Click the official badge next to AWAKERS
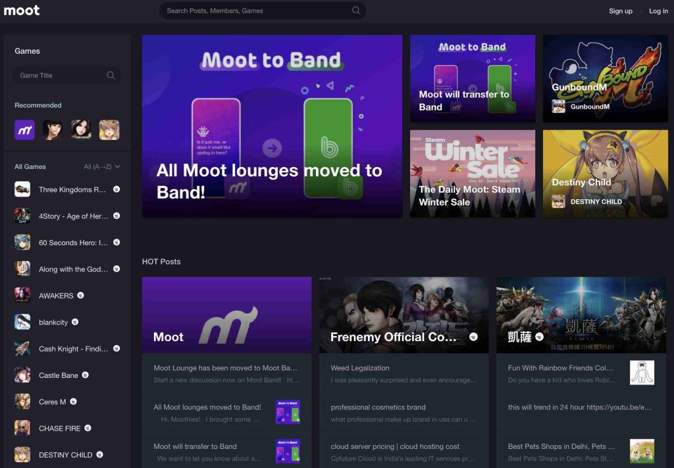Image resolution: width=674 pixels, height=468 pixels. coord(80,295)
